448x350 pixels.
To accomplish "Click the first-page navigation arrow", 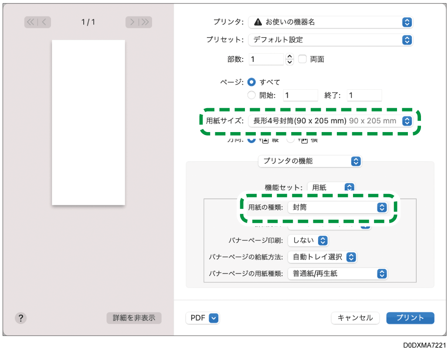I will click(x=30, y=22).
